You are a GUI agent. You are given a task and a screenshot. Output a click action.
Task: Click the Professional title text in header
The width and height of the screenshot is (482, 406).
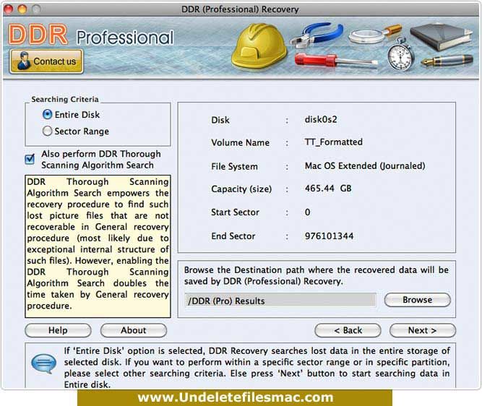tap(125, 38)
